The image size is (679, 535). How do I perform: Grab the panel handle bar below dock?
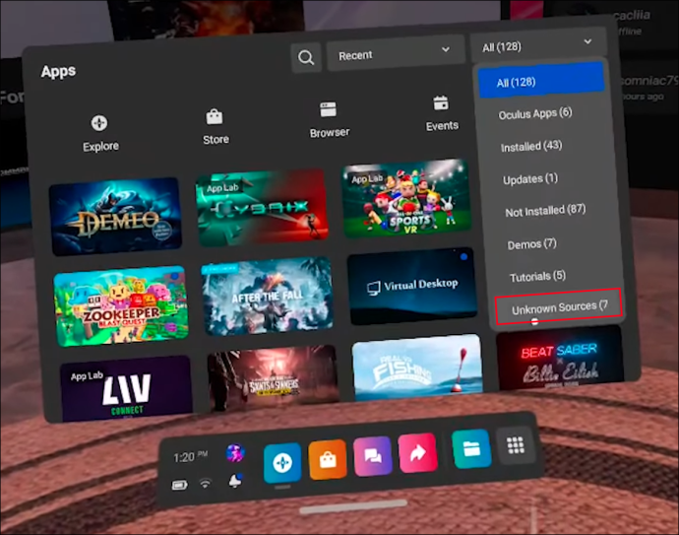(353, 506)
